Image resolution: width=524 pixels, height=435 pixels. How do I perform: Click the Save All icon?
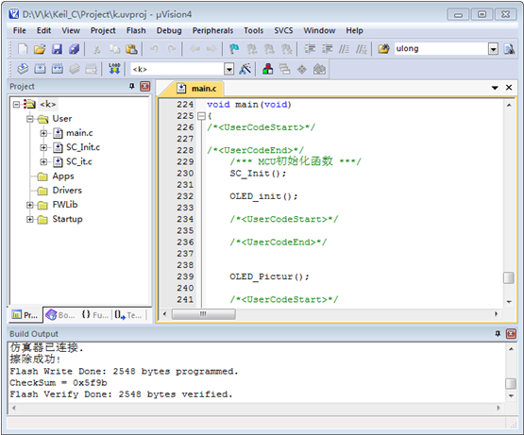(x=74, y=49)
